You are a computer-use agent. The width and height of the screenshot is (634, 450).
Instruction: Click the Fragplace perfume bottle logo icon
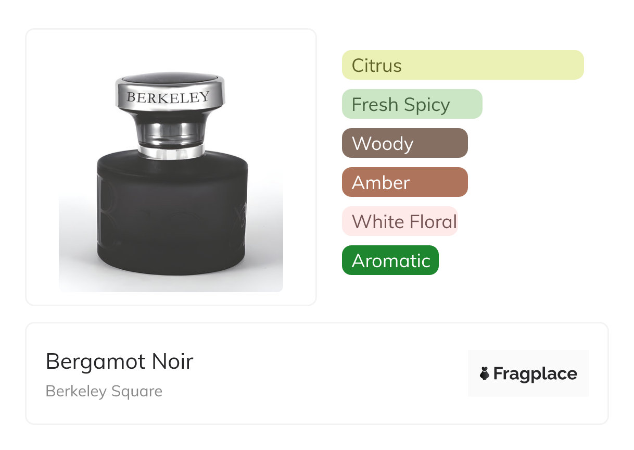coord(485,373)
